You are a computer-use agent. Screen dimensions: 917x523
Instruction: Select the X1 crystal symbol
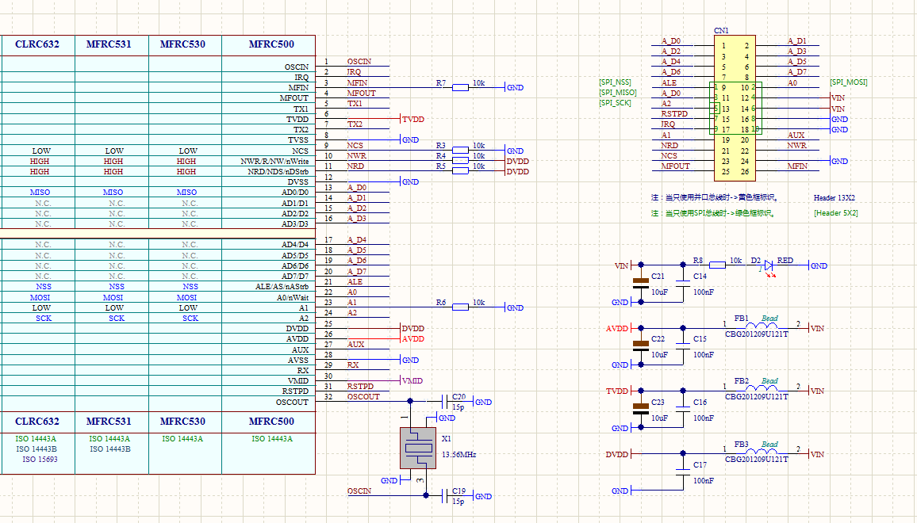click(x=418, y=449)
